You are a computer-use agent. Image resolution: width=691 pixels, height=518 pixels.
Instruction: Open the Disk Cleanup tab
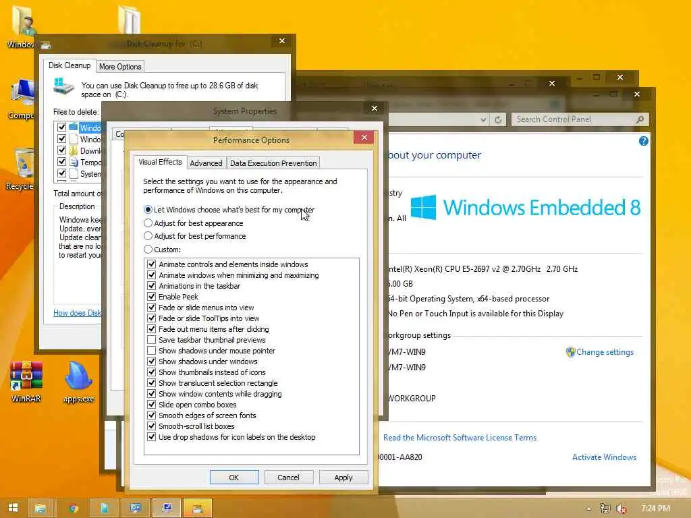(x=70, y=65)
